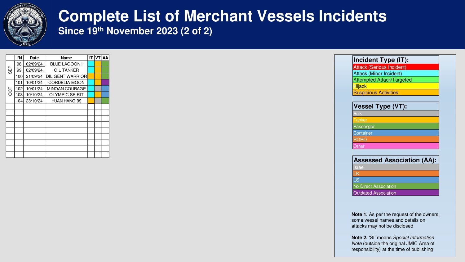The image size is (465, 262).
Task: Select the VT color cell for MINOAN COURAGE
Action: coord(98,88)
